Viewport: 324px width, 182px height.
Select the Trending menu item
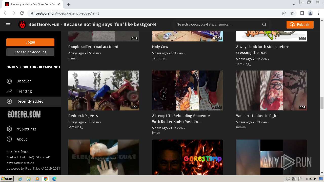(30, 91)
